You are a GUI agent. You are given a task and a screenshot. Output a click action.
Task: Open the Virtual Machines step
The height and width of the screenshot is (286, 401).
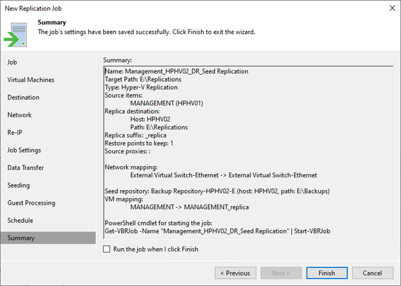click(31, 80)
